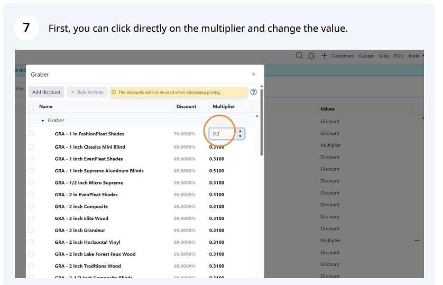Close the Graber dialog
The height and width of the screenshot is (285, 443).
click(253, 74)
